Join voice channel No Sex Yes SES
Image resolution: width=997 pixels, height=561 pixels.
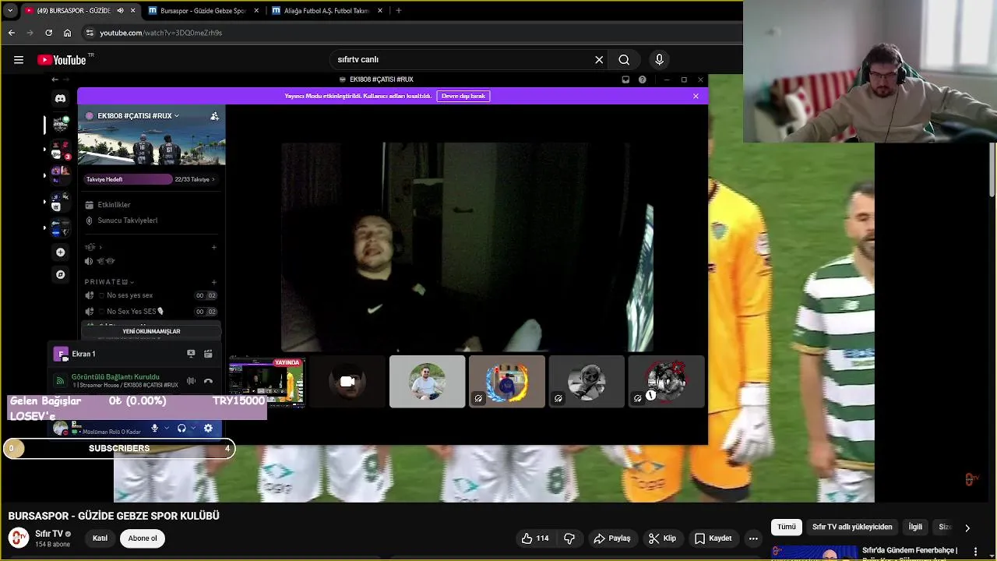151,312
